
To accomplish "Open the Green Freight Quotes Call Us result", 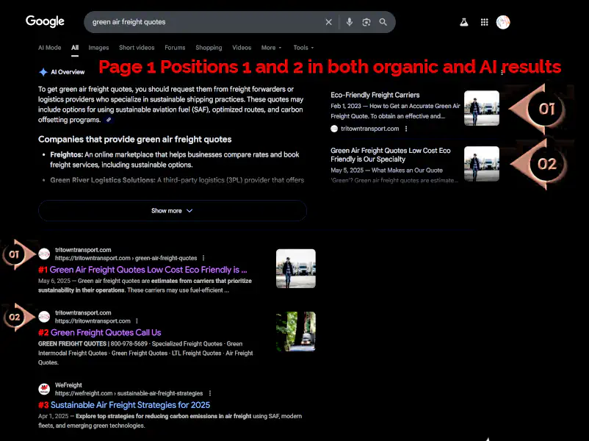I will tap(106, 333).
